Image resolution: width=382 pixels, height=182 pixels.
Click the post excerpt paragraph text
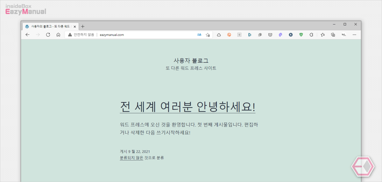pyautogui.click(x=189, y=129)
